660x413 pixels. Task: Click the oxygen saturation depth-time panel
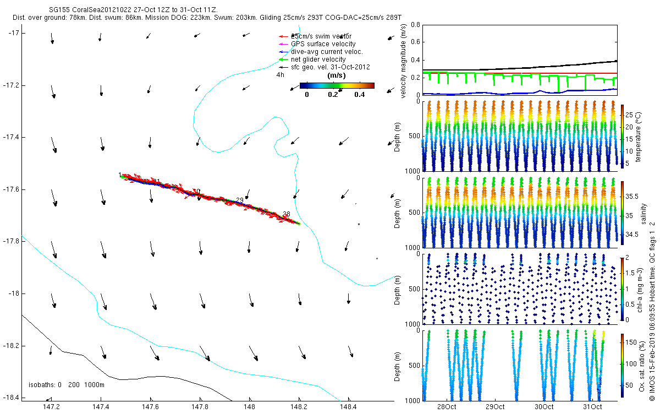[x=519, y=365]
